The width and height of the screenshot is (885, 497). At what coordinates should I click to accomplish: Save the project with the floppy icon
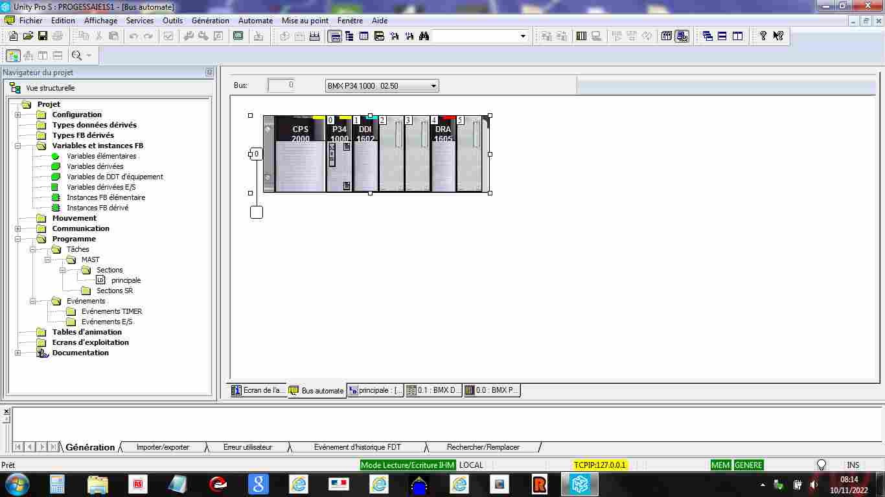tap(43, 36)
